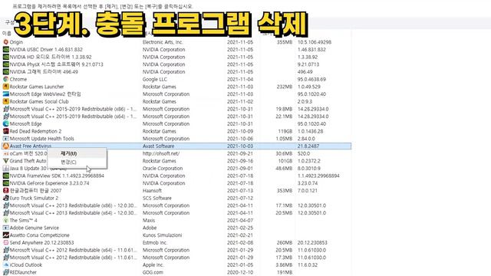Screen dimensions: 491x276
Task: Click the Microsoft Edge WebView2 런타임 icon
Action: click(5, 94)
